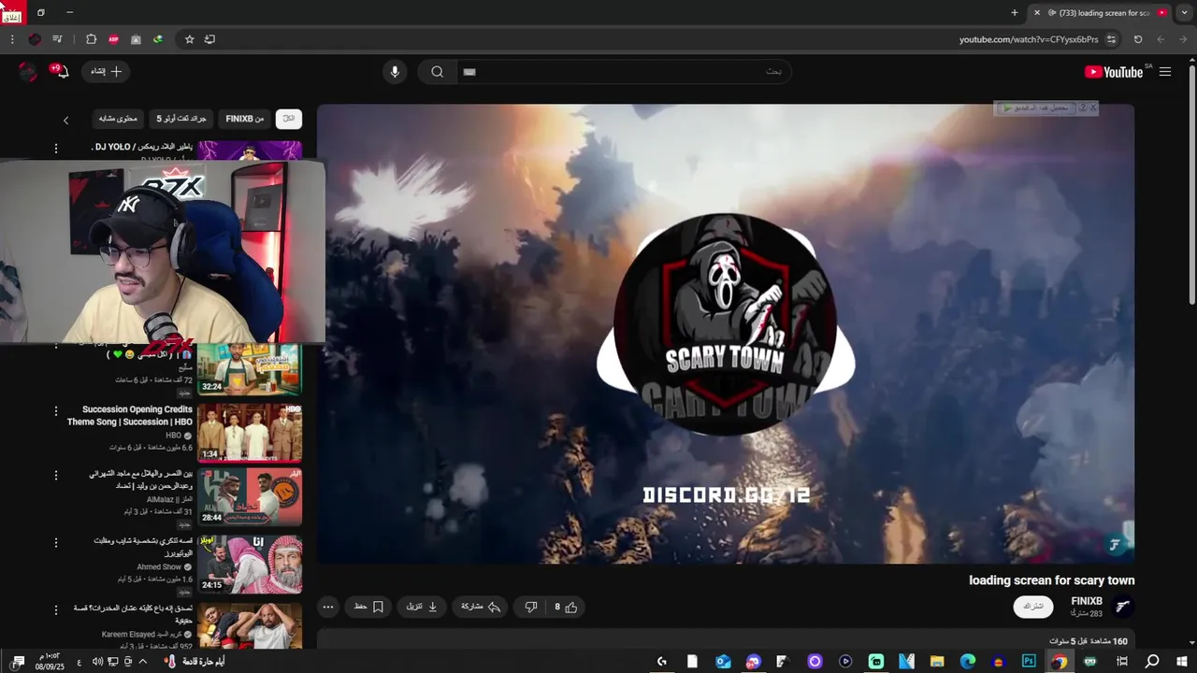Share the video using share button

(x=481, y=607)
